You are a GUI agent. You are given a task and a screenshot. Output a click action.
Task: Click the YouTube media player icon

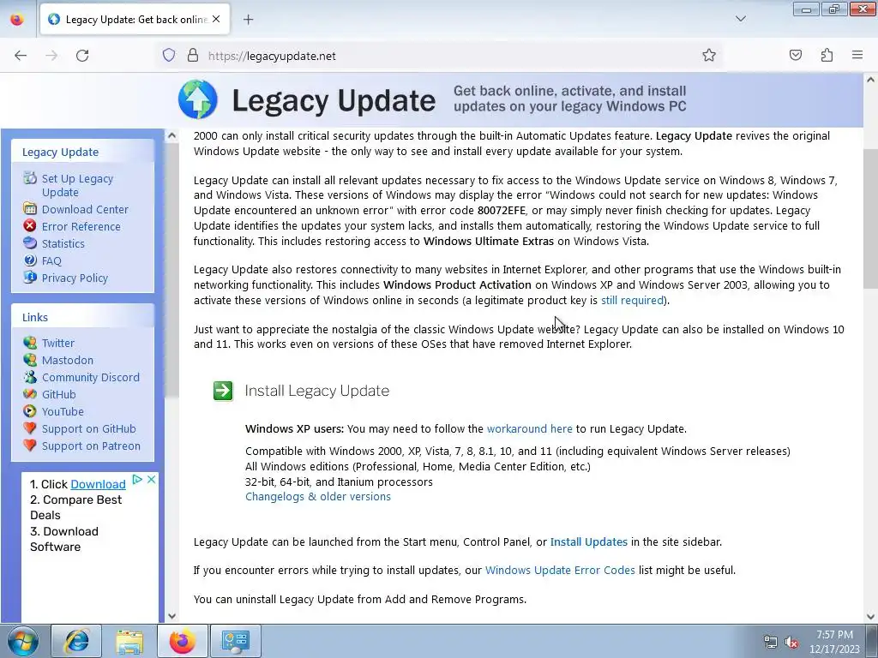[30, 410]
